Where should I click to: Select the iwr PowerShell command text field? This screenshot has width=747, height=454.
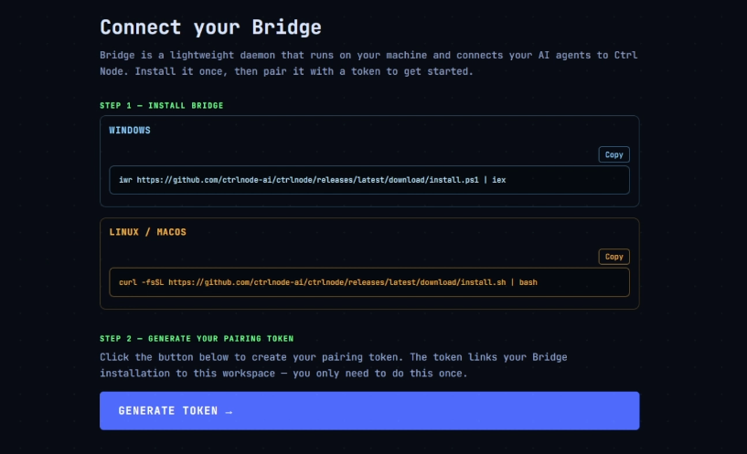point(369,180)
